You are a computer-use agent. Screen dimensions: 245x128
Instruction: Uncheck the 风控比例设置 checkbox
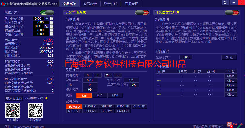[x=52, y=18]
